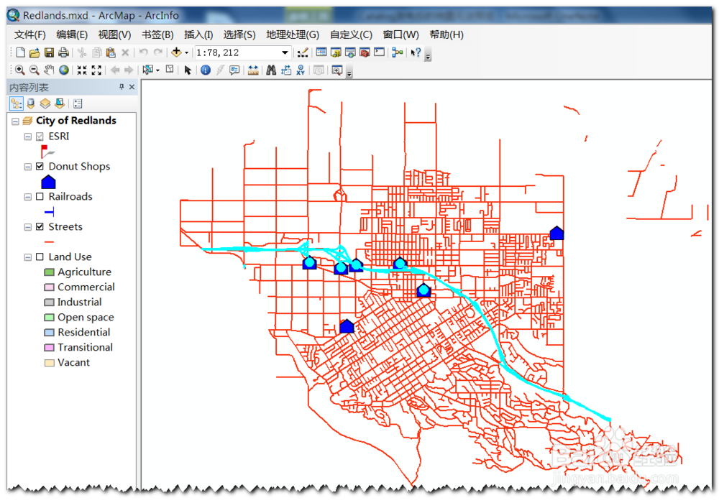The height and width of the screenshot is (503, 719).
Task: Uncheck the Streets layer checkbox
Action: click(40, 227)
